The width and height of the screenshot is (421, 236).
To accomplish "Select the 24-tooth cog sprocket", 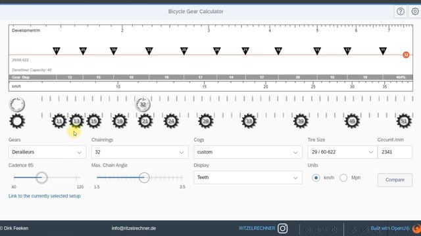I will 171,121.
